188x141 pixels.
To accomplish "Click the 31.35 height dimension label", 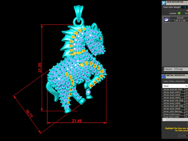I will click(x=40, y=68).
